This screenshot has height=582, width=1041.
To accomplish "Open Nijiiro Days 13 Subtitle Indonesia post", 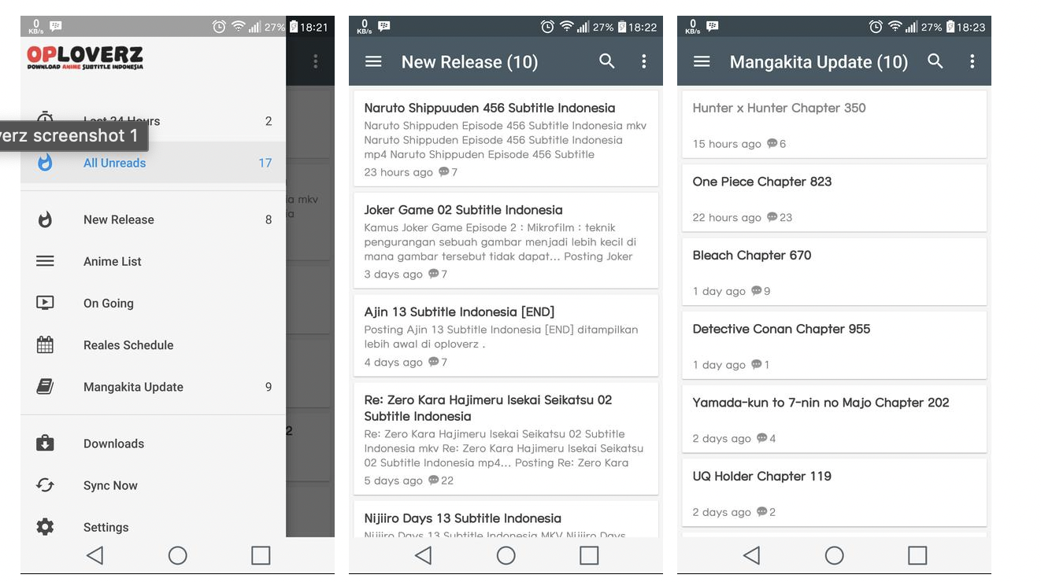I will [506, 519].
